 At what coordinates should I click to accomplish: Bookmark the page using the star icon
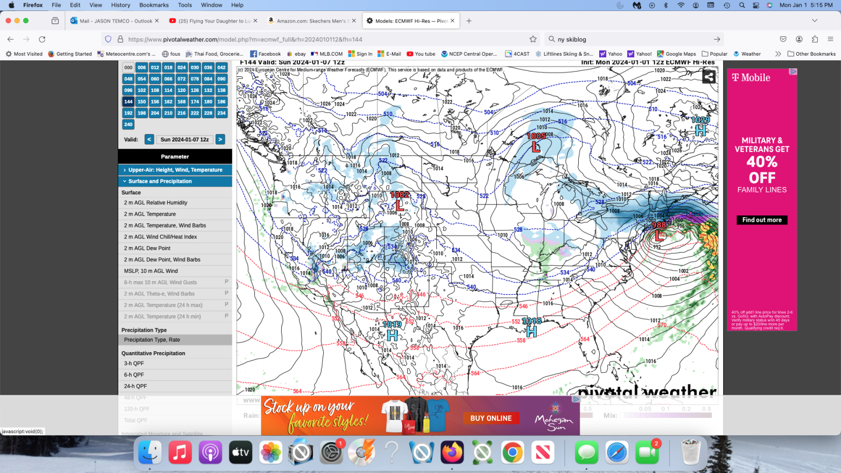tap(532, 39)
